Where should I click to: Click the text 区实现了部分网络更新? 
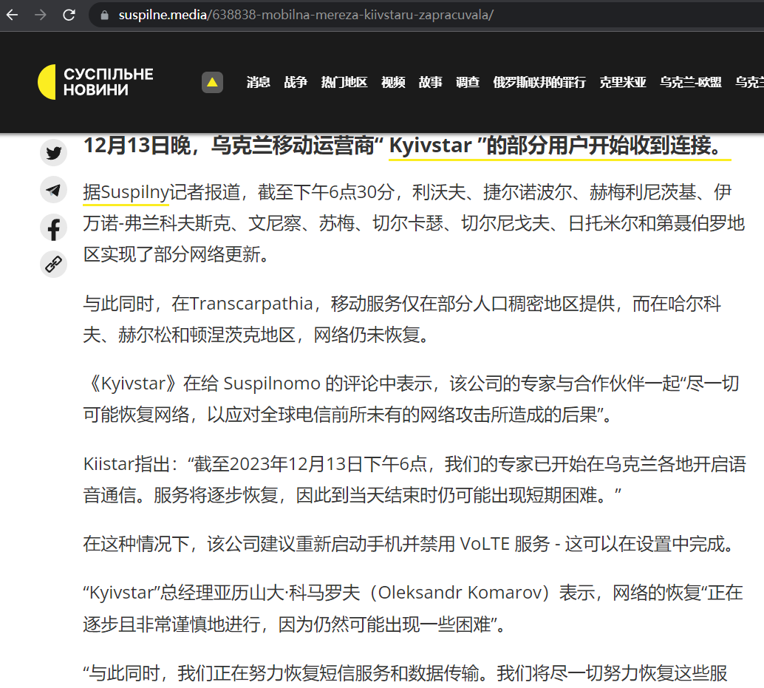click(171, 254)
